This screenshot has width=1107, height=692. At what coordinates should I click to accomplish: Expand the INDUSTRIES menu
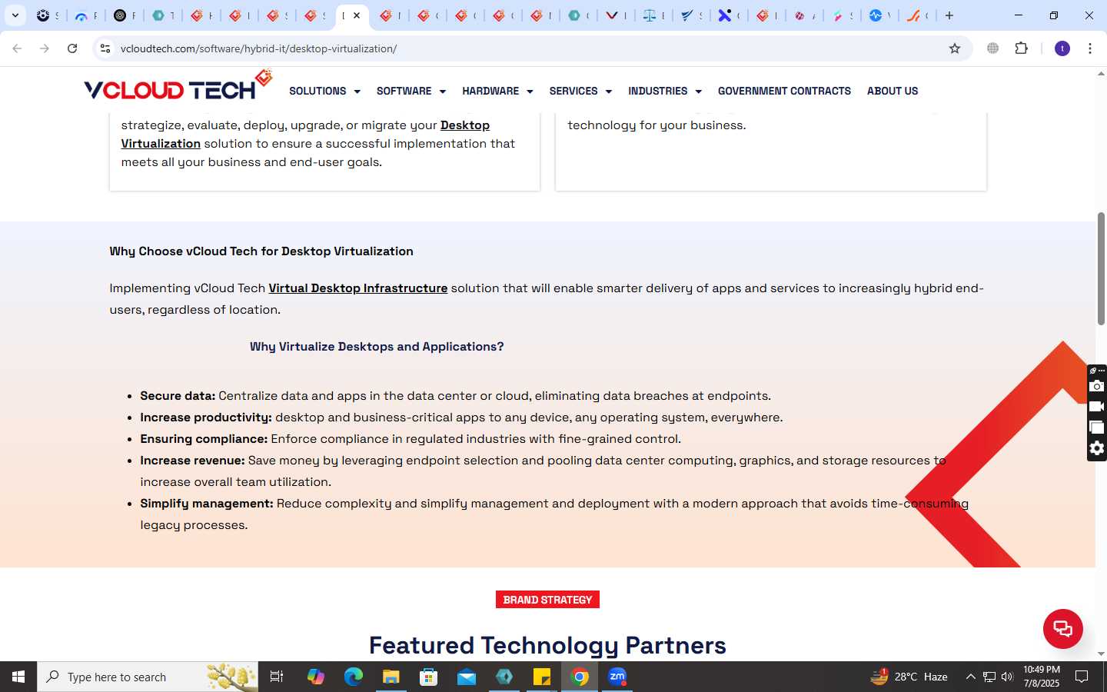[665, 91]
